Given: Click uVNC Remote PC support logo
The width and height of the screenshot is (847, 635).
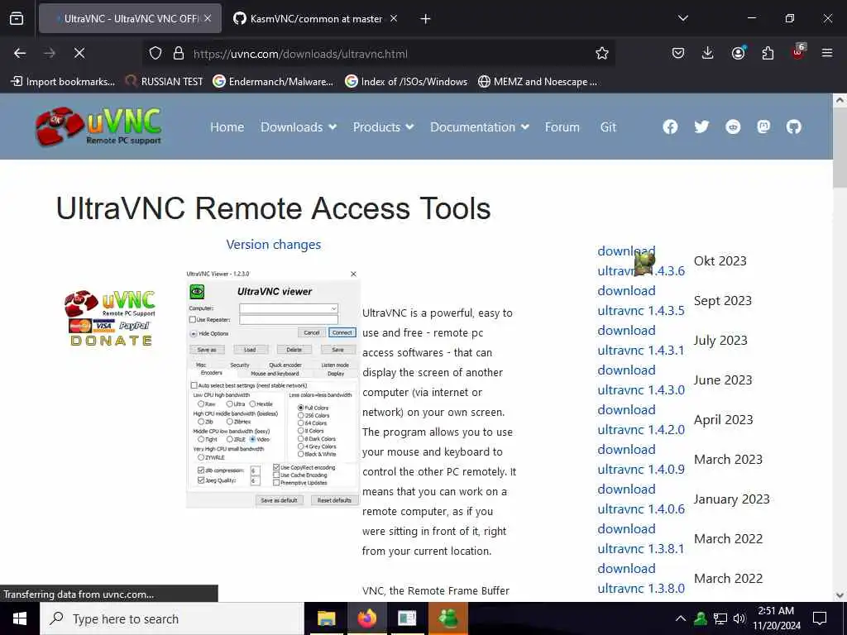Looking at the screenshot, I should (98, 127).
